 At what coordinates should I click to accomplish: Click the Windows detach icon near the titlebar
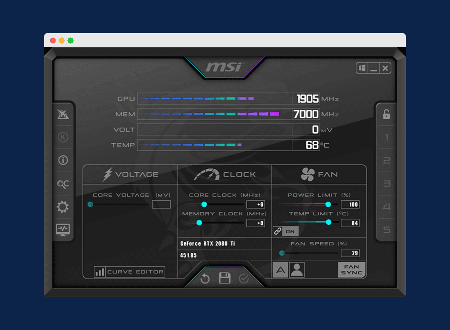(x=362, y=68)
